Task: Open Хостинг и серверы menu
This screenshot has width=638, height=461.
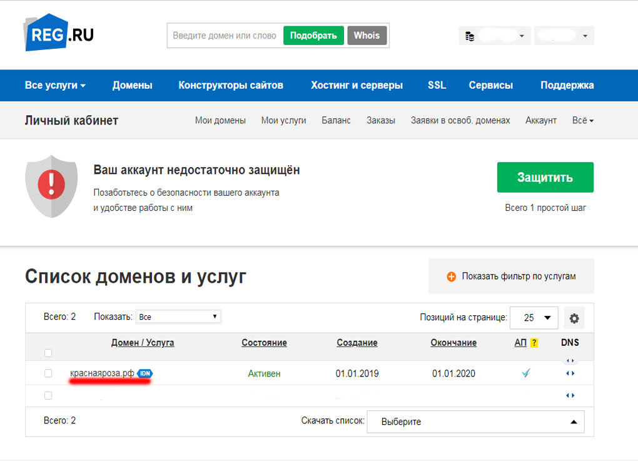Action: 357,86
